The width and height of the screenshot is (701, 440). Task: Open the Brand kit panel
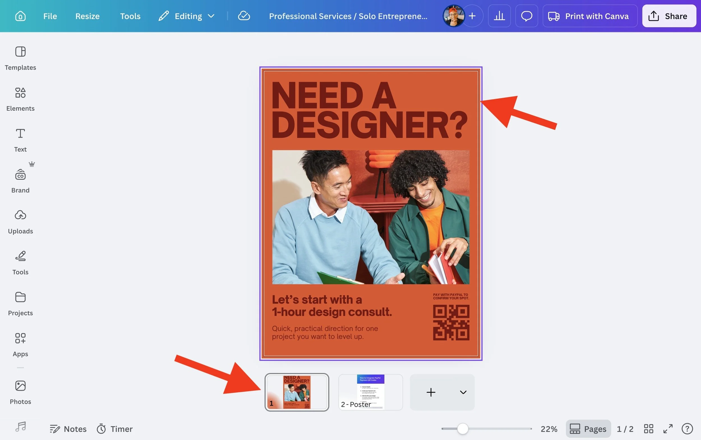(x=20, y=181)
